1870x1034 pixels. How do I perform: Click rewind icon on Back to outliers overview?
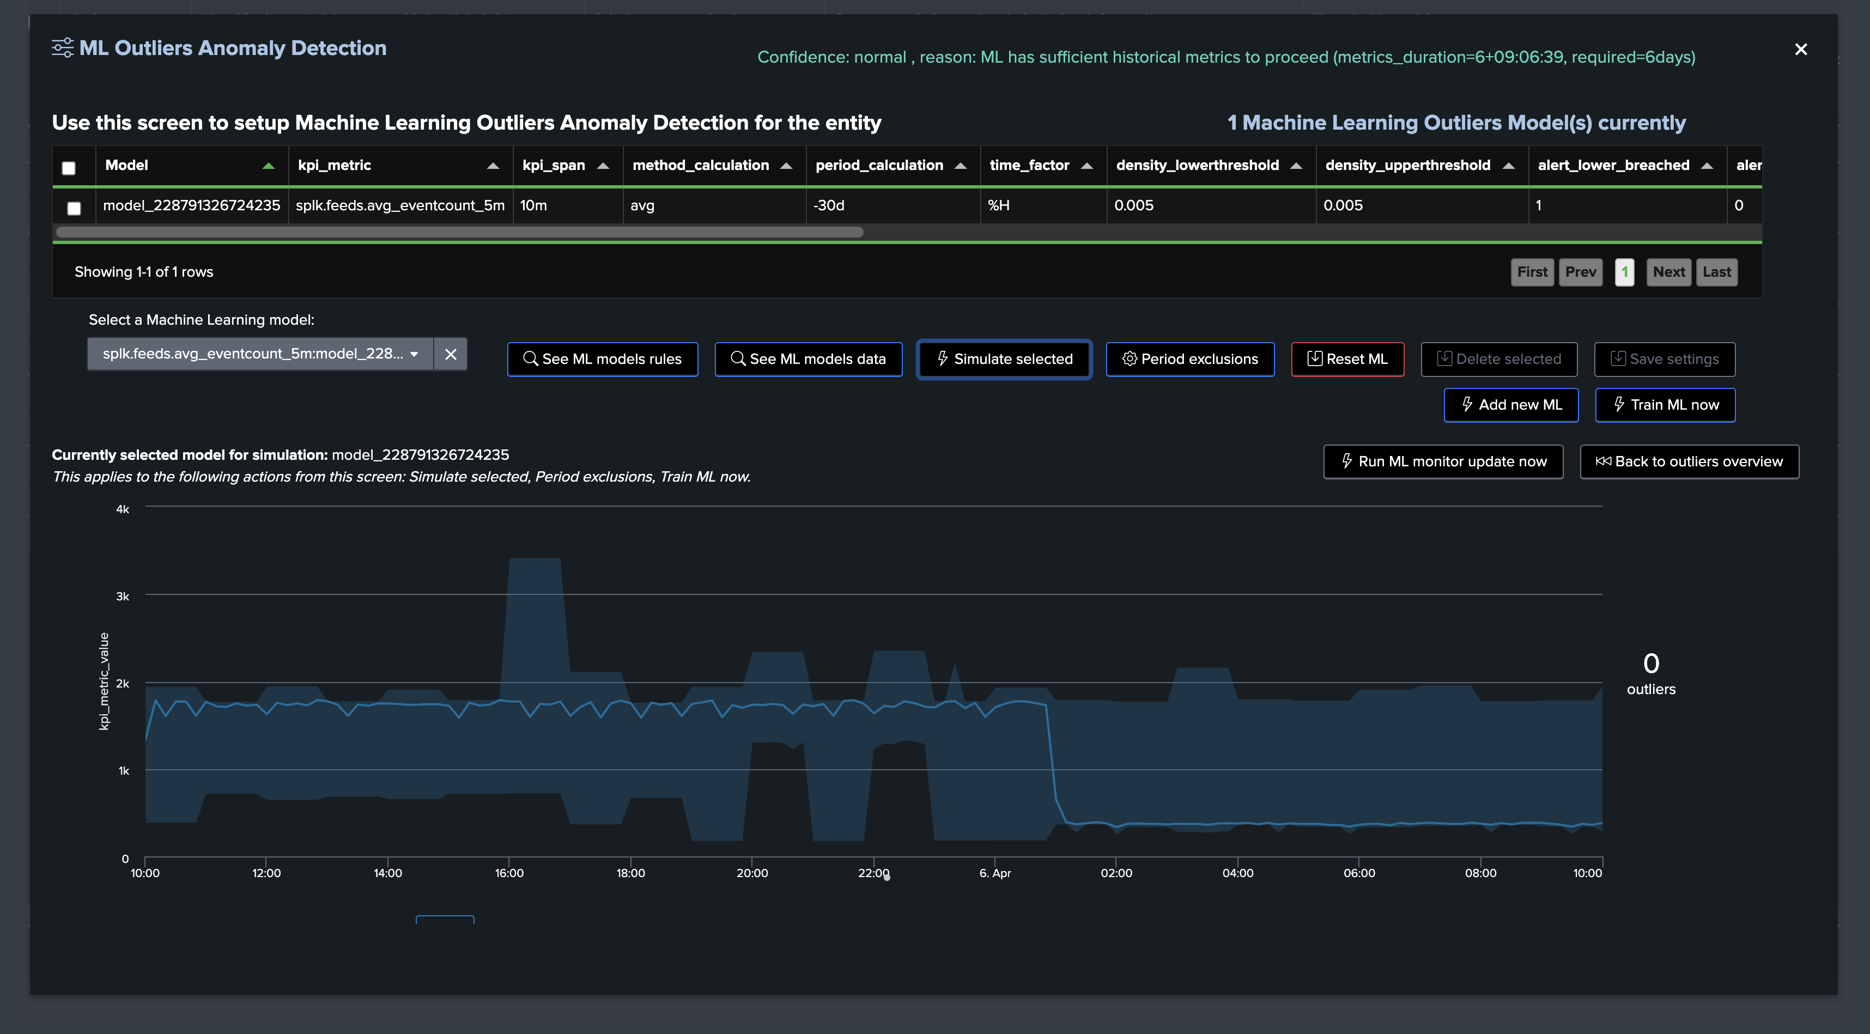click(x=1603, y=461)
